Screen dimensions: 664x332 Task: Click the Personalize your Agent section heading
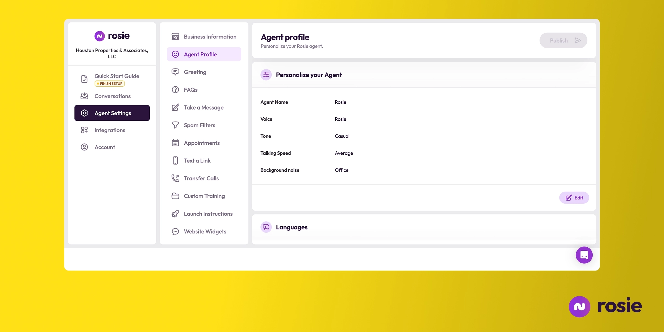309,75
